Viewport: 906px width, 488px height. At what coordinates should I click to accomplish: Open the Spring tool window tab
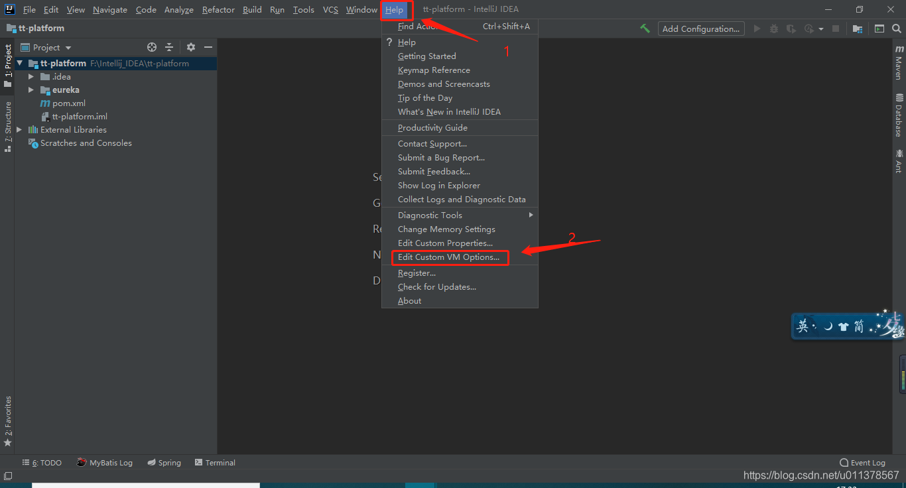point(164,463)
